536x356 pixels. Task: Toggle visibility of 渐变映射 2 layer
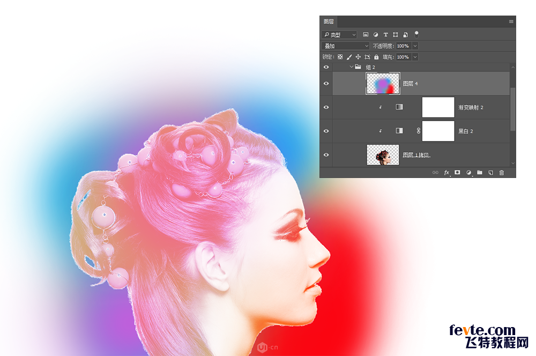(326, 107)
